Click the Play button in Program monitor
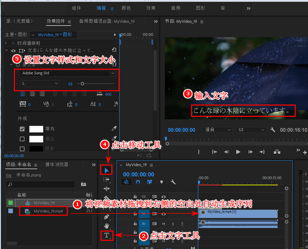This screenshot has height=249, width=308. pos(238,152)
